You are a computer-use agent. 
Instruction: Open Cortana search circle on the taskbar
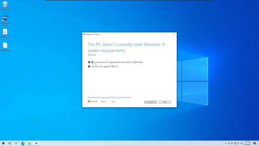(x=10, y=143)
